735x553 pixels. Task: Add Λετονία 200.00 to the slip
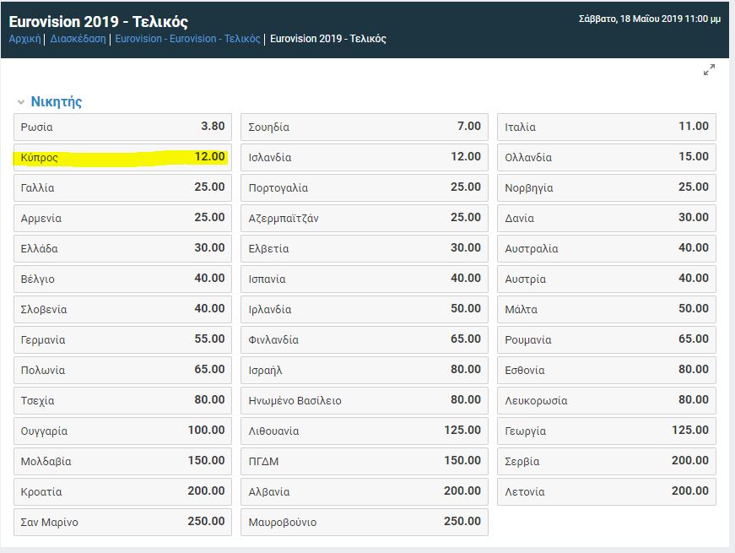[607, 492]
